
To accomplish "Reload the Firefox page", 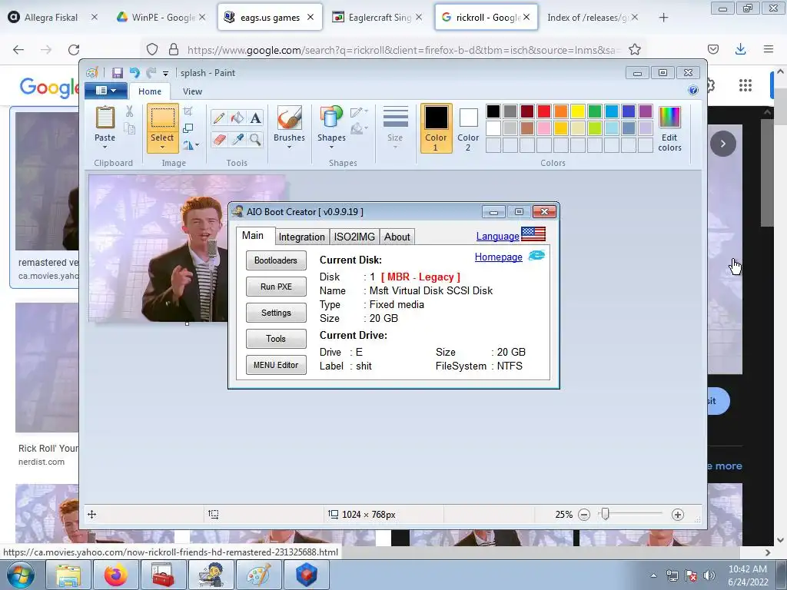I will pos(74,49).
